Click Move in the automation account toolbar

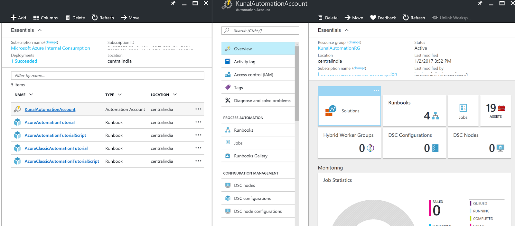tap(354, 18)
